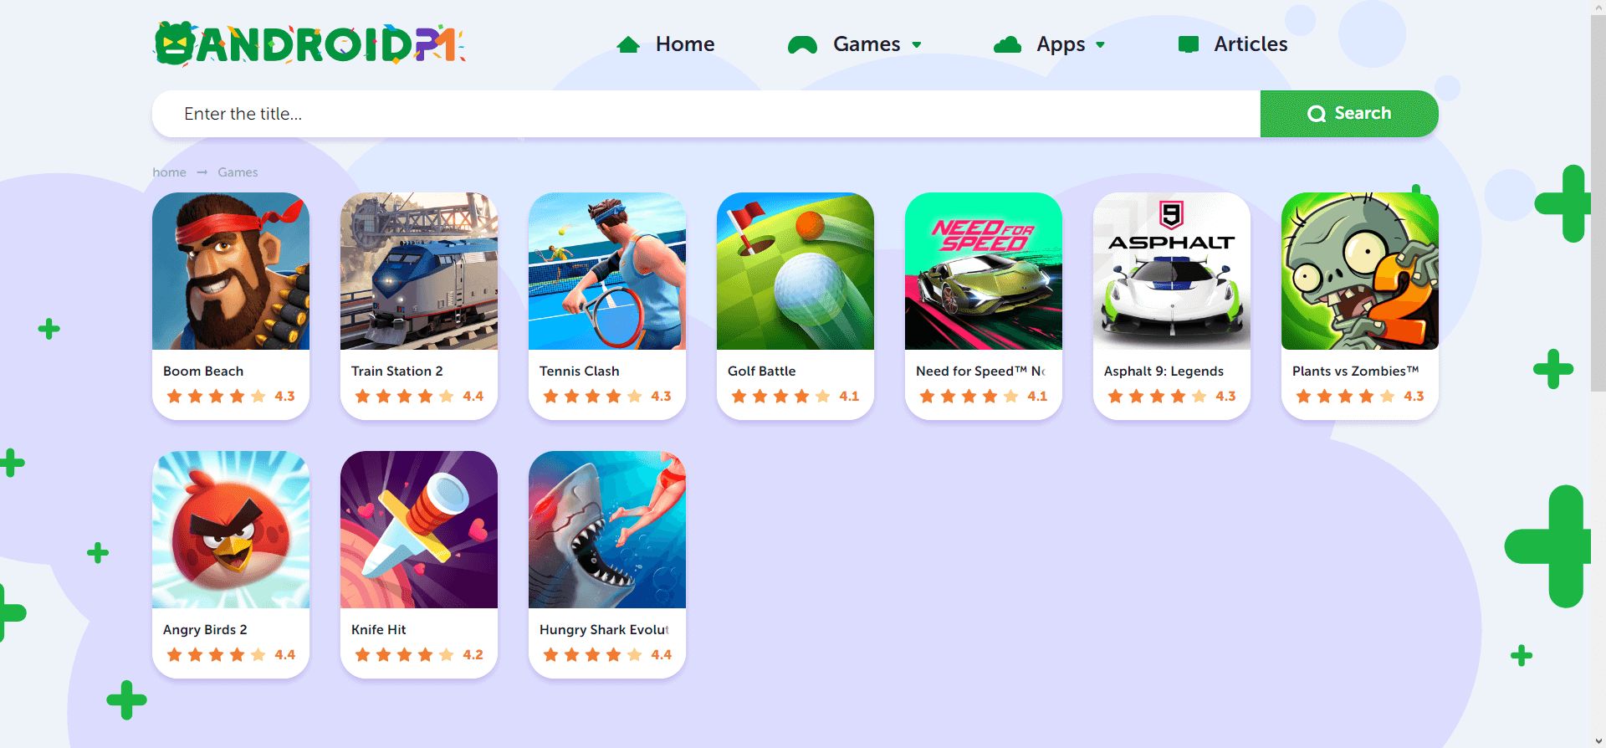Click the Articles chat bubble icon

(x=1188, y=44)
